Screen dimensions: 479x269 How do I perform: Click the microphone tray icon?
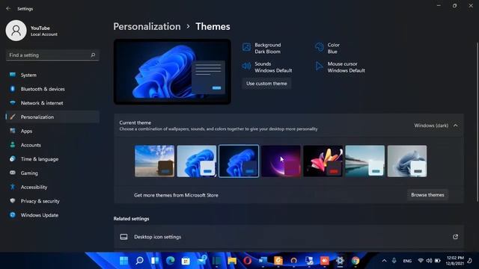point(394,261)
